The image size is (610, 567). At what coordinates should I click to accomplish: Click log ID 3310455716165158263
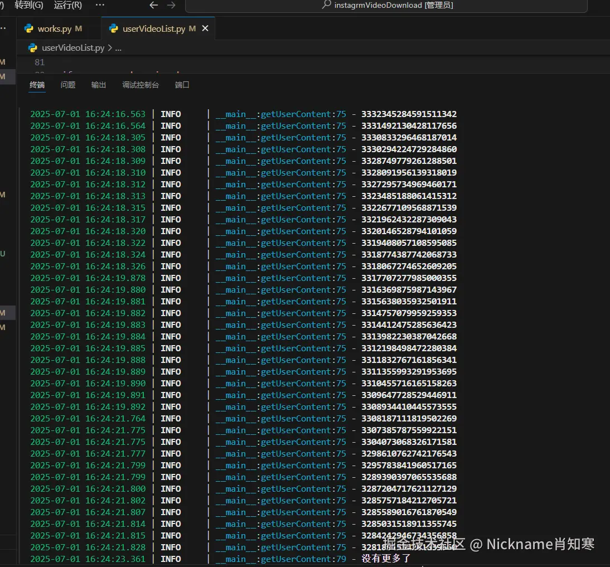point(409,384)
